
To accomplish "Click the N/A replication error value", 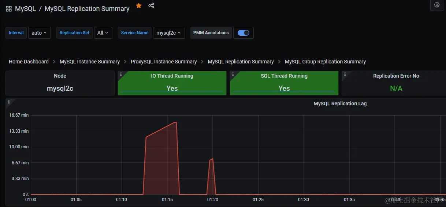I will (x=396, y=88).
